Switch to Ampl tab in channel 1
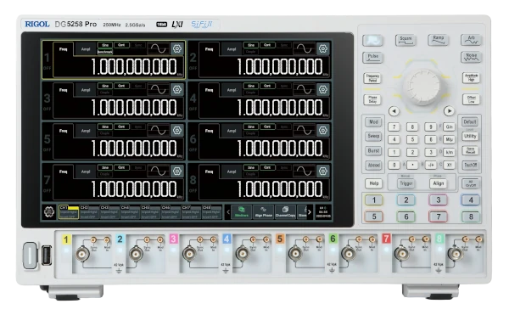The image size is (509, 315). [x=86, y=49]
